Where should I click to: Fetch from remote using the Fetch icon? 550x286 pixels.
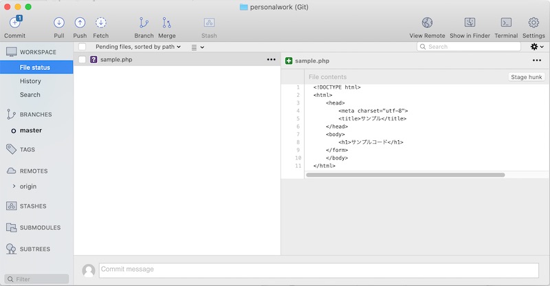coord(100,23)
